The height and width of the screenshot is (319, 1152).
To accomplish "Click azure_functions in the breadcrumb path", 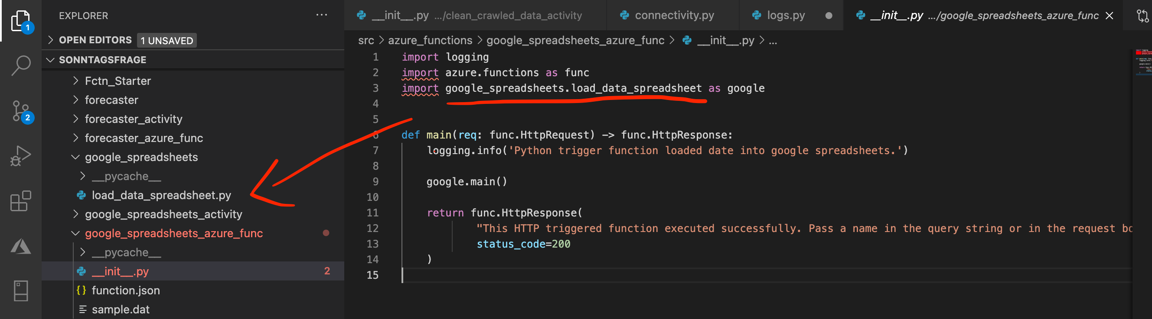I will pyautogui.click(x=430, y=41).
